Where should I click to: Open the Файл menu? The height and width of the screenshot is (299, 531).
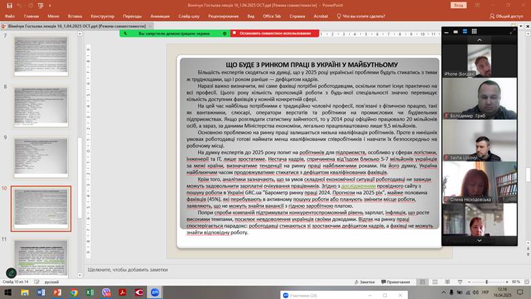10,16
